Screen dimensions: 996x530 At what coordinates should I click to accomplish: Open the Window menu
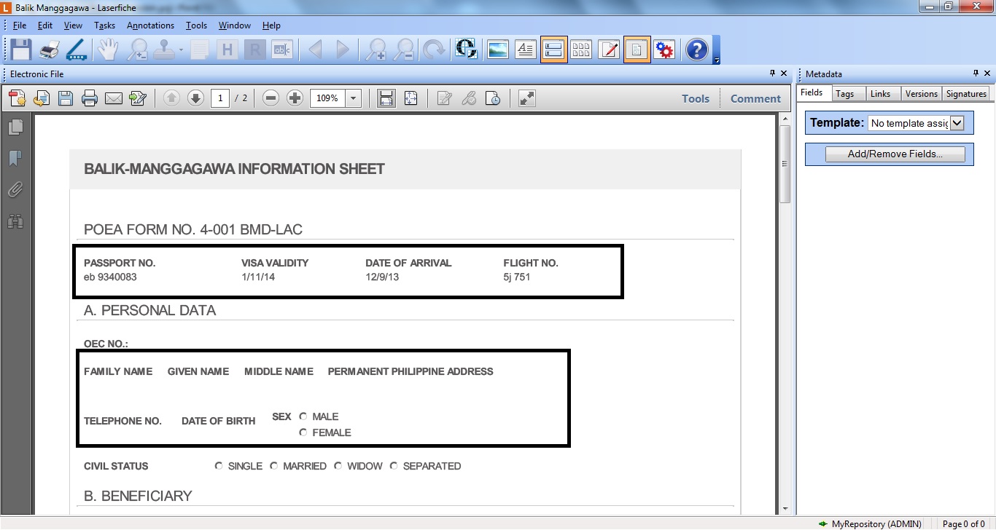[x=235, y=25]
